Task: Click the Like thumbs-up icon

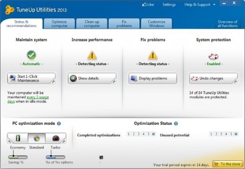Action: coord(144,4)
